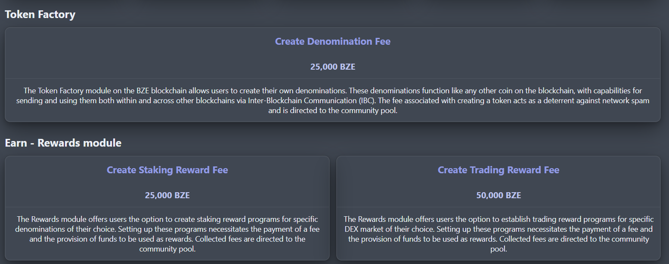Open the Create Denomination Fee title link
Viewport: 669px width, 264px height.
coord(332,42)
